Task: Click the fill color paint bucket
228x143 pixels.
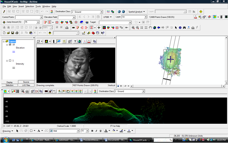Action: [x=114, y=131]
